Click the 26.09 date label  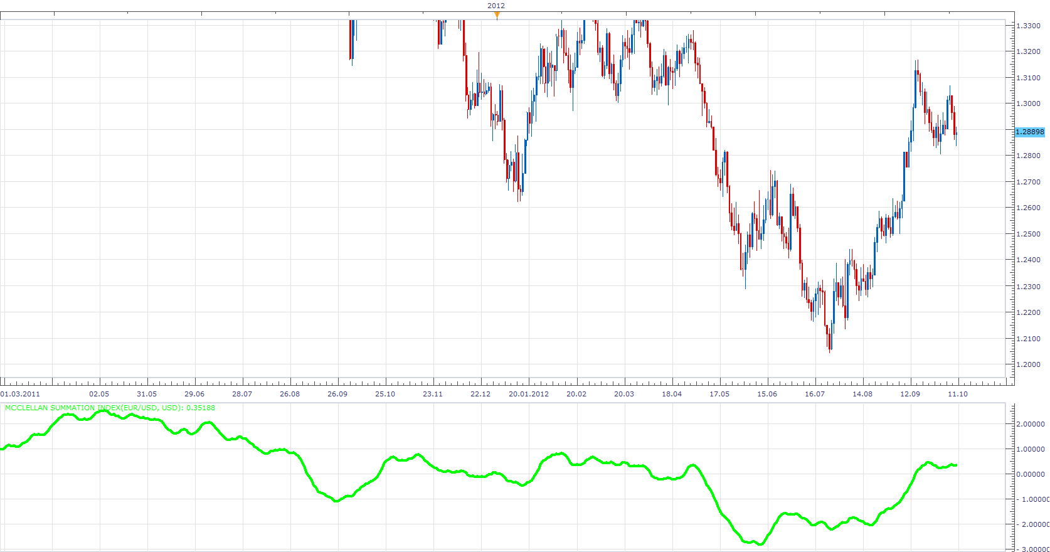click(337, 394)
